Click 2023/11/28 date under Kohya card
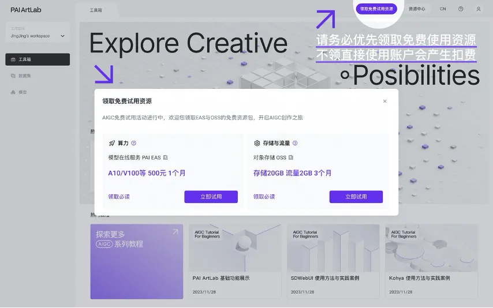493x308 pixels. [401, 292]
